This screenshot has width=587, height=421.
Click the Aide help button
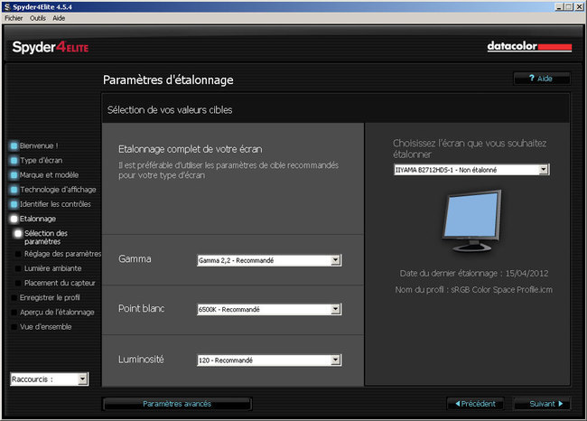click(542, 79)
